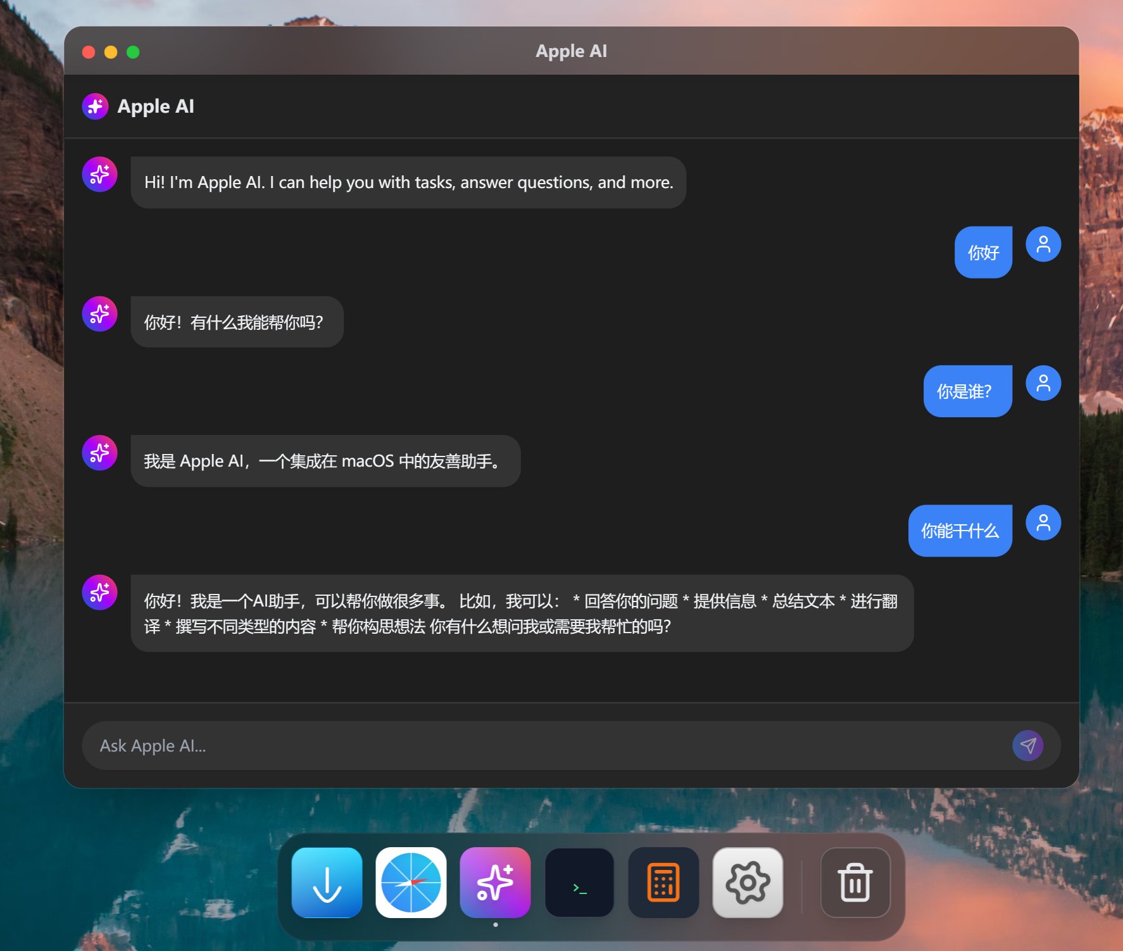Viewport: 1123px width, 951px height.
Task: Maximize the window with the green button
Action: pyautogui.click(x=133, y=52)
